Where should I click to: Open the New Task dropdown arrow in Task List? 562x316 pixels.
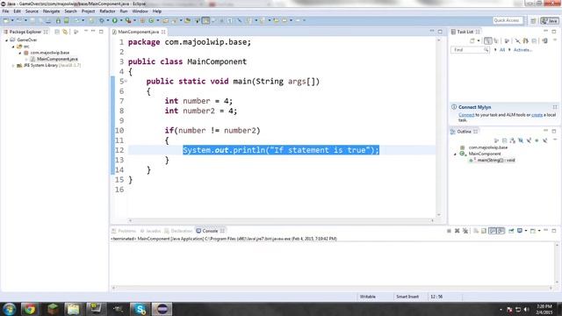click(x=479, y=41)
